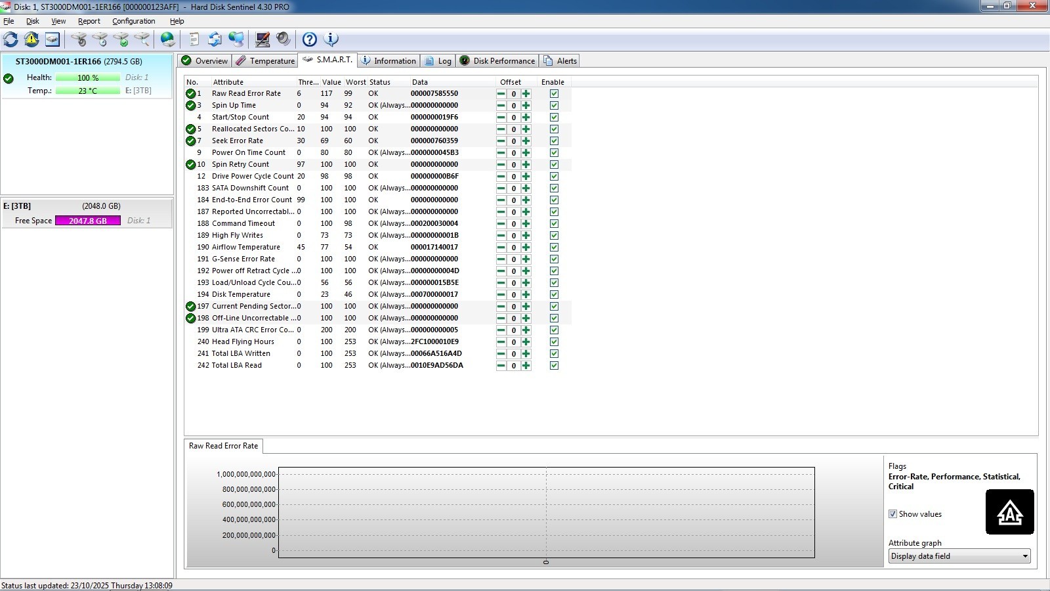Click the green Temp 23 °C bar

88,91
